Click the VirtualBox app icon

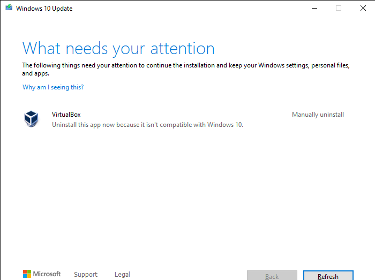tap(31, 119)
